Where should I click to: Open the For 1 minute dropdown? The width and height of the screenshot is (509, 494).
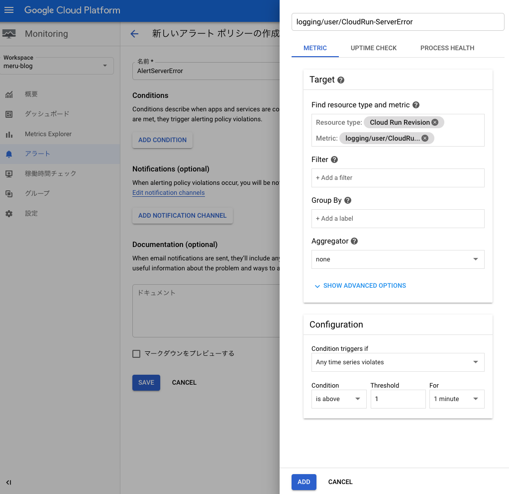click(457, 399)
